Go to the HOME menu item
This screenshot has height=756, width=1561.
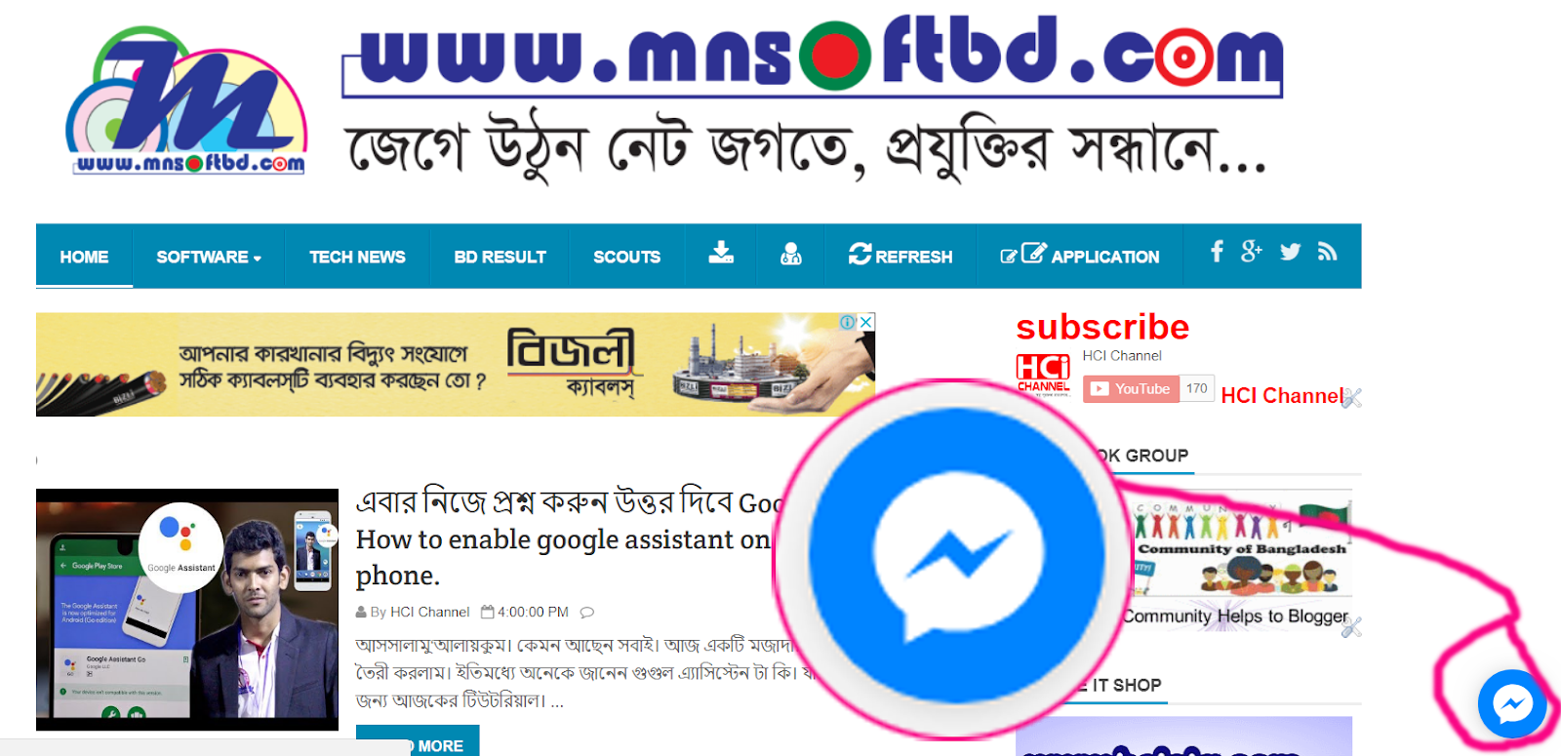pos(84,257)
